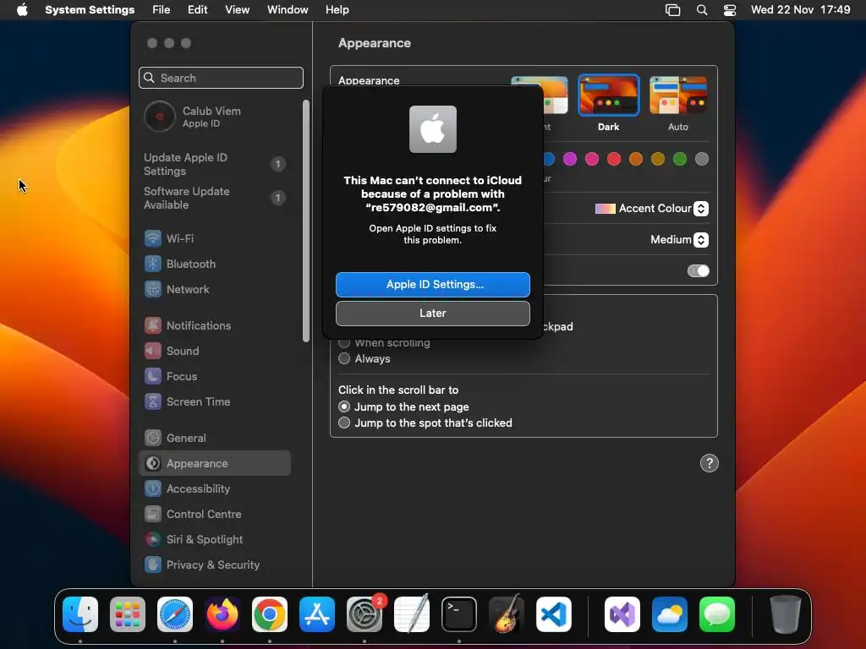The image size is (866, 649).
Task: Click Stage Manager icon in menu bar
Action: tap(672, 10)
